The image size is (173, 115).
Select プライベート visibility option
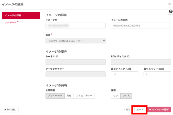(x=54, y=96)
